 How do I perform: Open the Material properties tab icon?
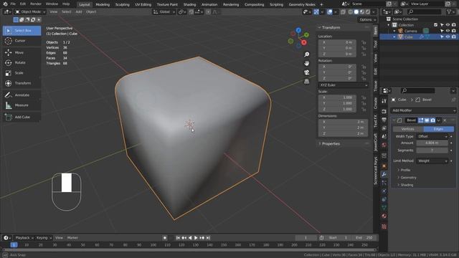click(384, 216)
